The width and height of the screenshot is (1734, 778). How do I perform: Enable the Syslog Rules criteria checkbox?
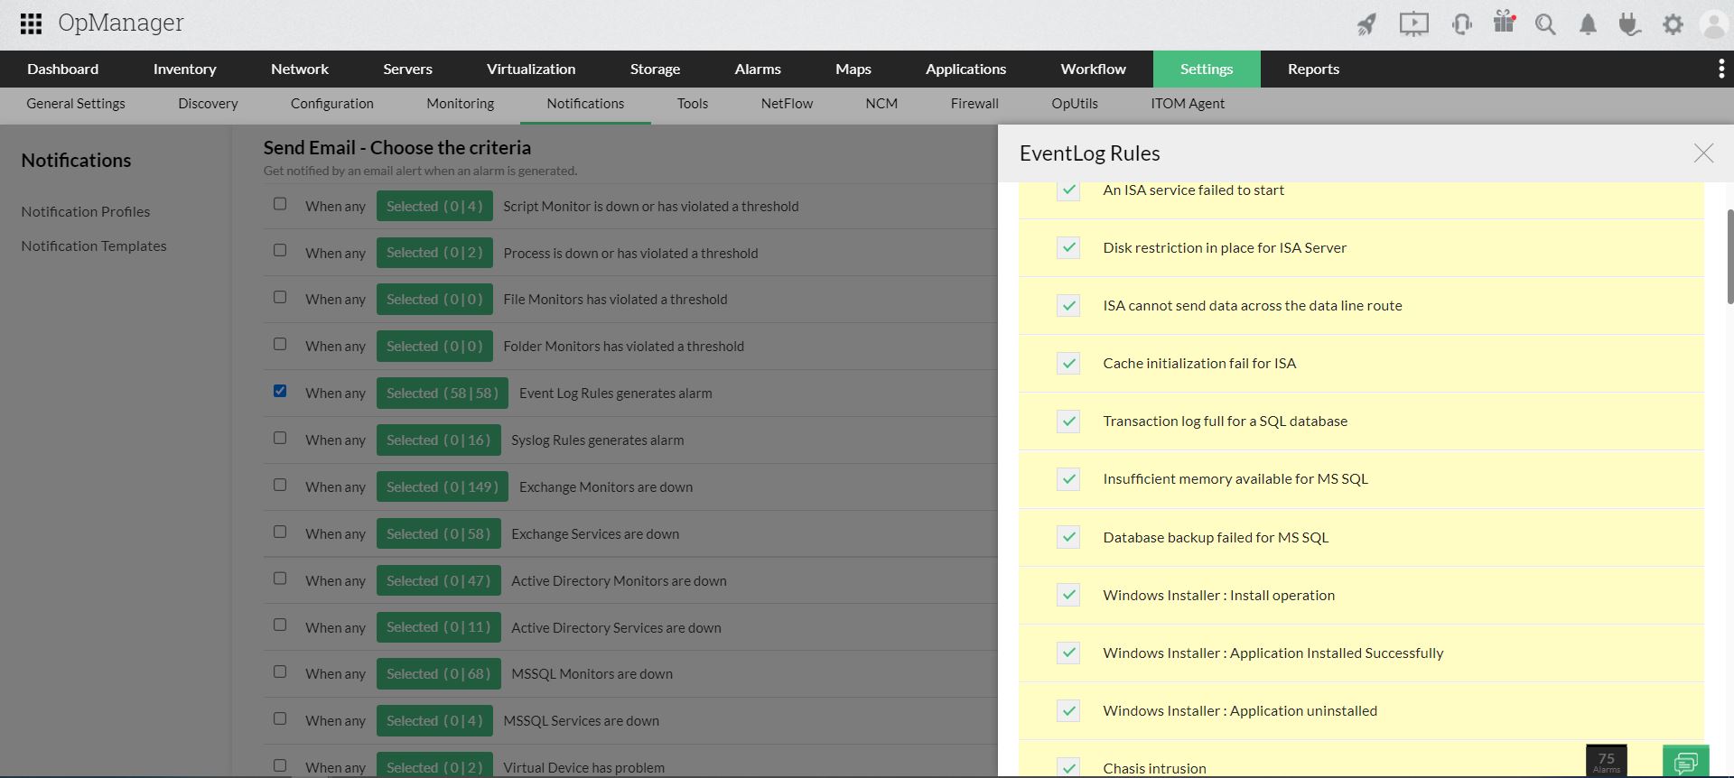click(x=280, y=438)
